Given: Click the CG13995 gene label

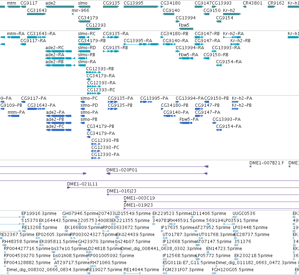Looking at the screenshot, I should click(134, 3).
